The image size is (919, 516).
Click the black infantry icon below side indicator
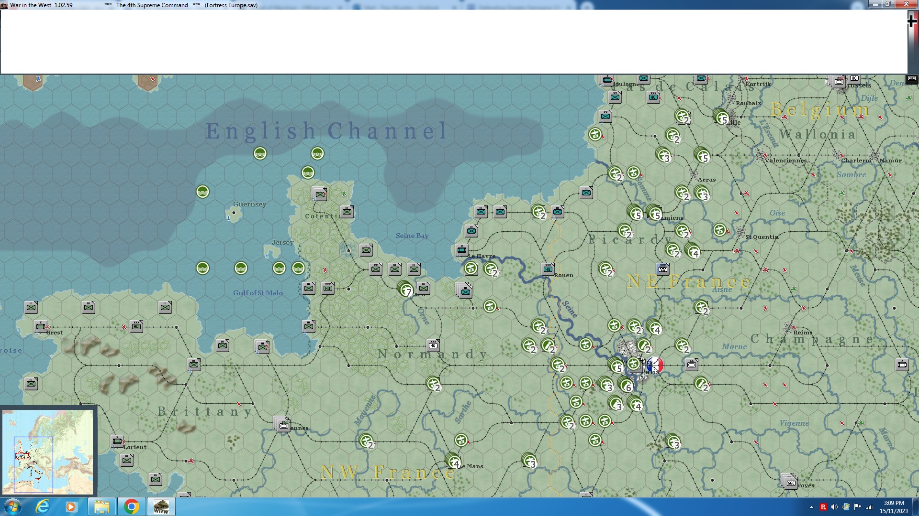(912, 78)
